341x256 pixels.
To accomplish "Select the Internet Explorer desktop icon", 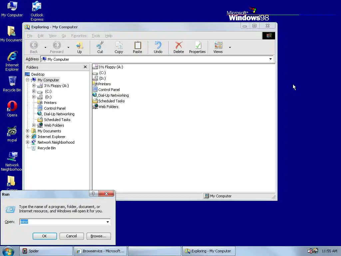I will click(x=12, y=61).
